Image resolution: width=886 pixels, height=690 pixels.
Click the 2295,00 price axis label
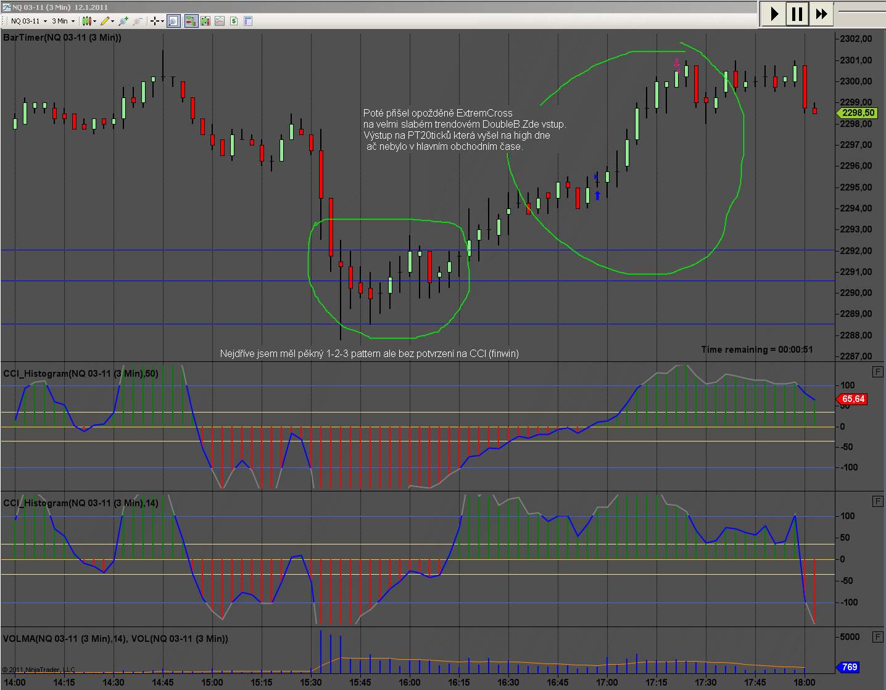(856, 187)
